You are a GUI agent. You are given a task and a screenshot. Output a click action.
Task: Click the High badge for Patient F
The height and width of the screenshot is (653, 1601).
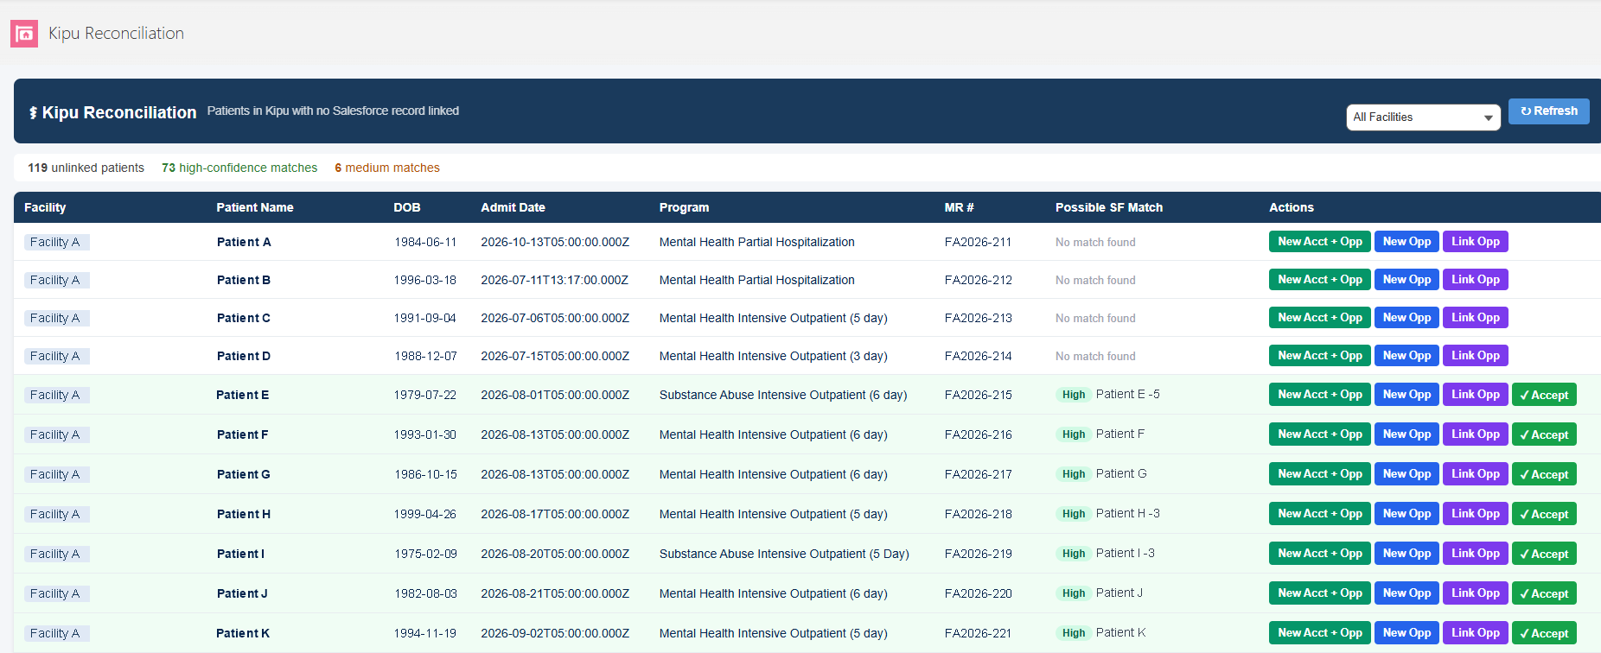[x=1074, y=434]
